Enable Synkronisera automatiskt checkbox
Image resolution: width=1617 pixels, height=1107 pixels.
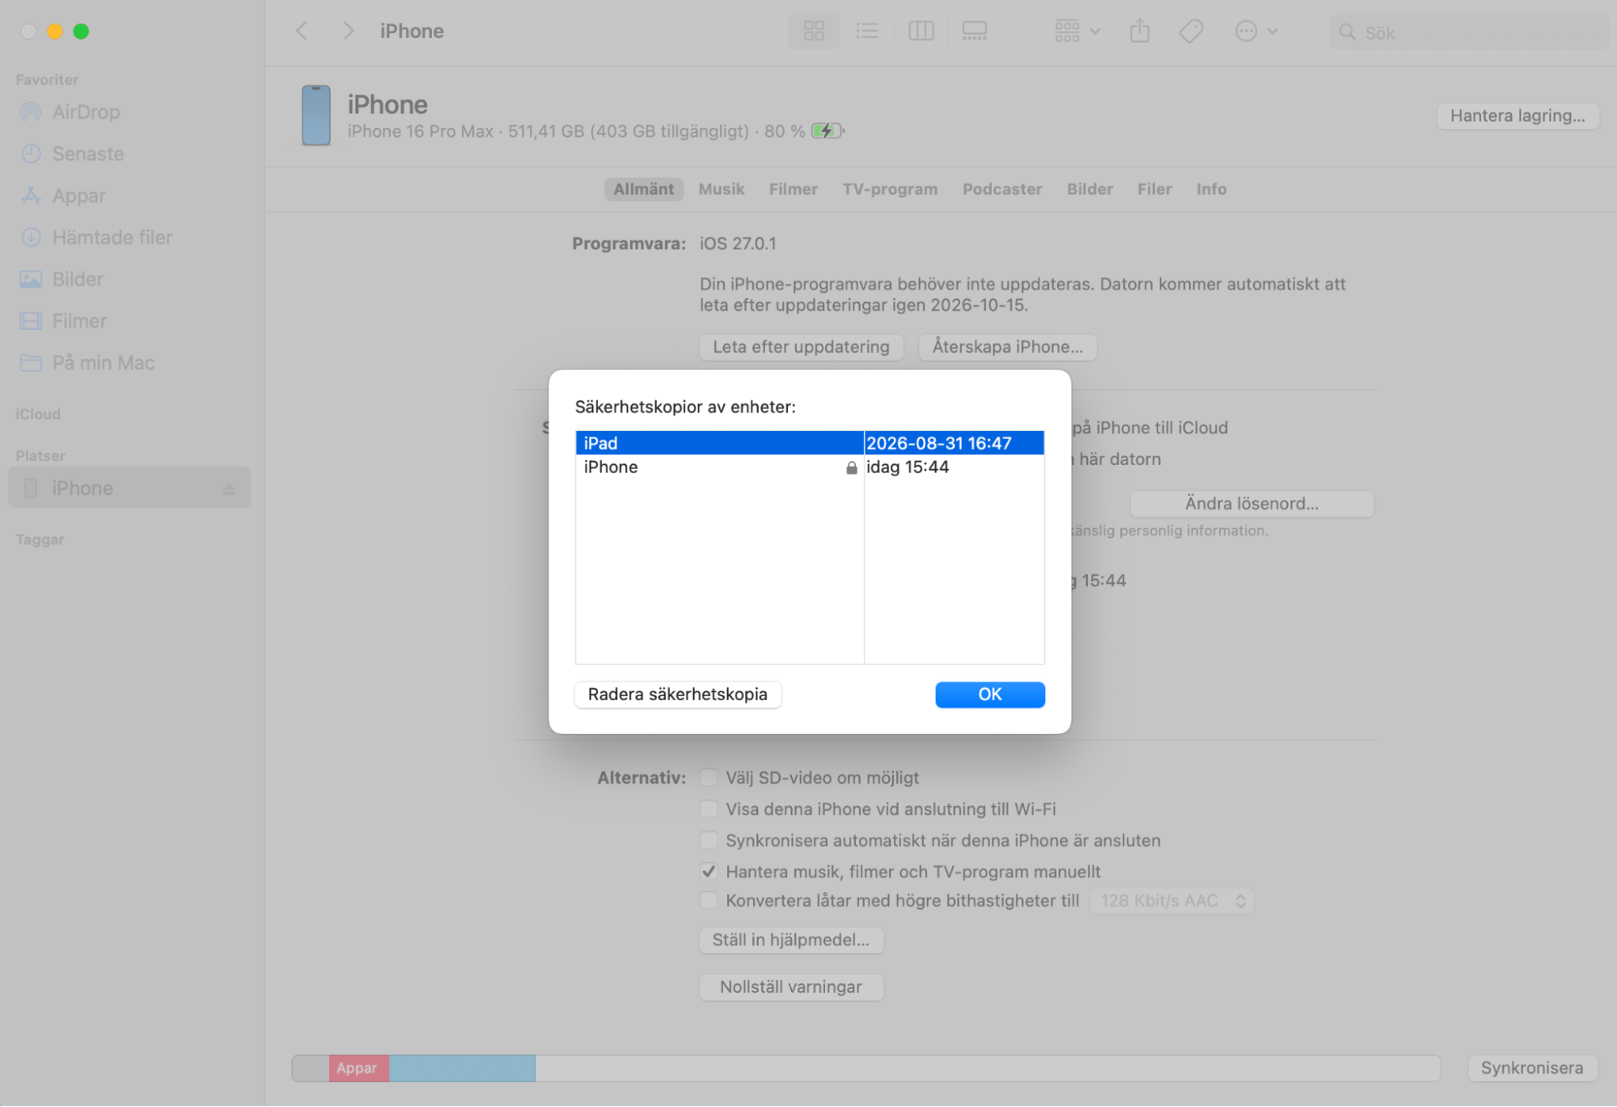point(709,841)
